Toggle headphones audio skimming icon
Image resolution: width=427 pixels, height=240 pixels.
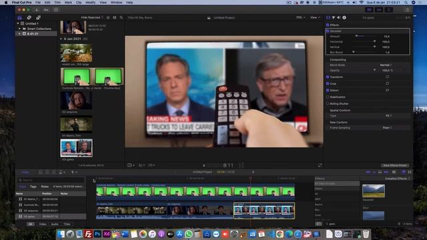380,172
